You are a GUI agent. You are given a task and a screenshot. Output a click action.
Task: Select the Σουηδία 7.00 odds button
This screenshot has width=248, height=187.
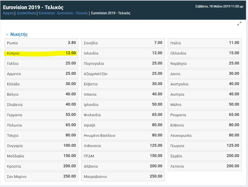click(123, 43)
